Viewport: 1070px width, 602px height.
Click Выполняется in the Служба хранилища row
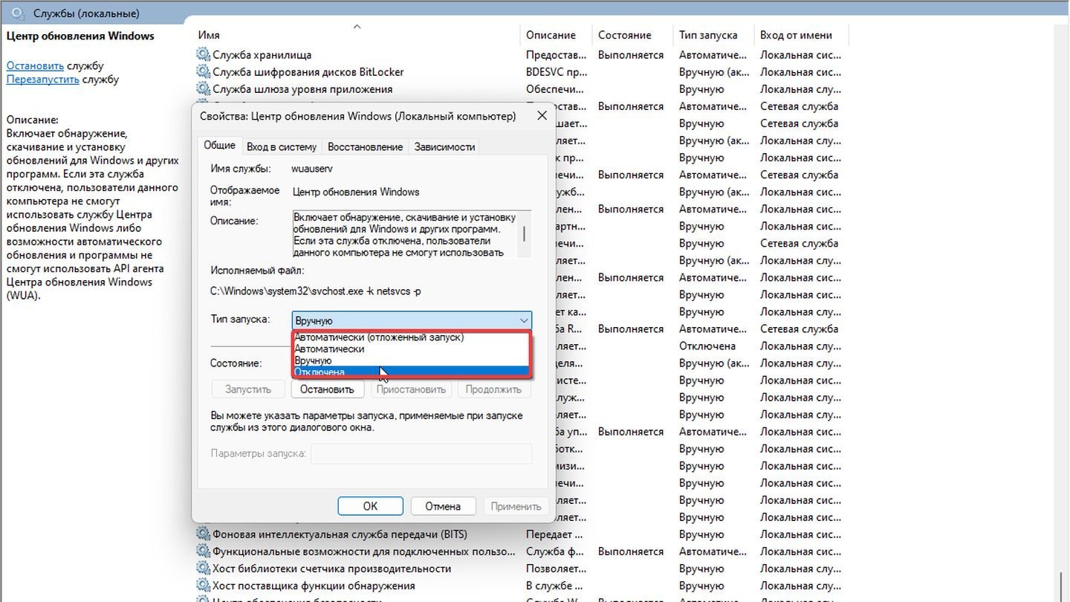pos(631,54)
